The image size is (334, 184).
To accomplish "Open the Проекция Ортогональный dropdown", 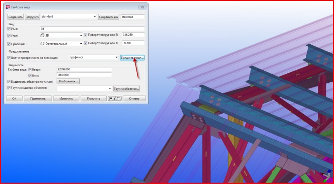I will click(81, 44).
